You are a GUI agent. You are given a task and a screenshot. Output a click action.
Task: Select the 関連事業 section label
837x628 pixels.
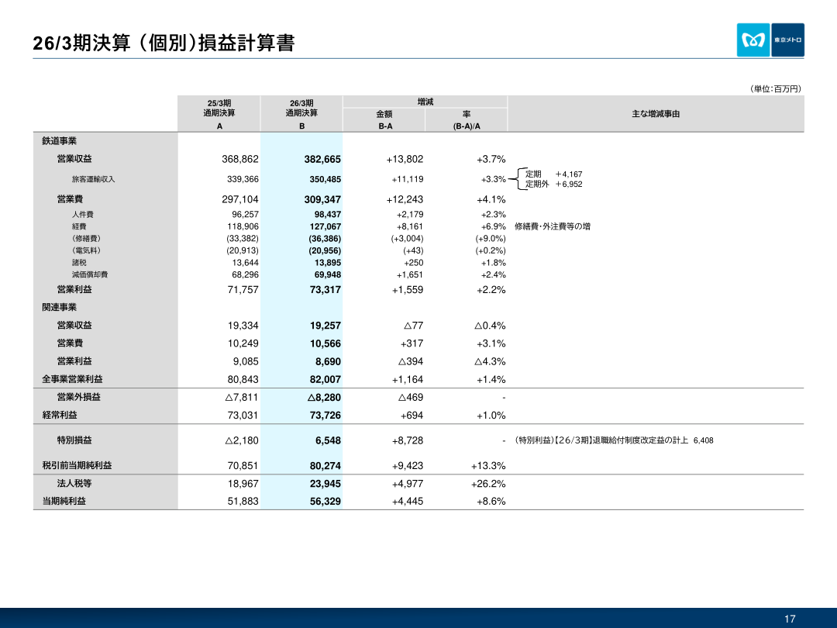(x=59, y=308)
